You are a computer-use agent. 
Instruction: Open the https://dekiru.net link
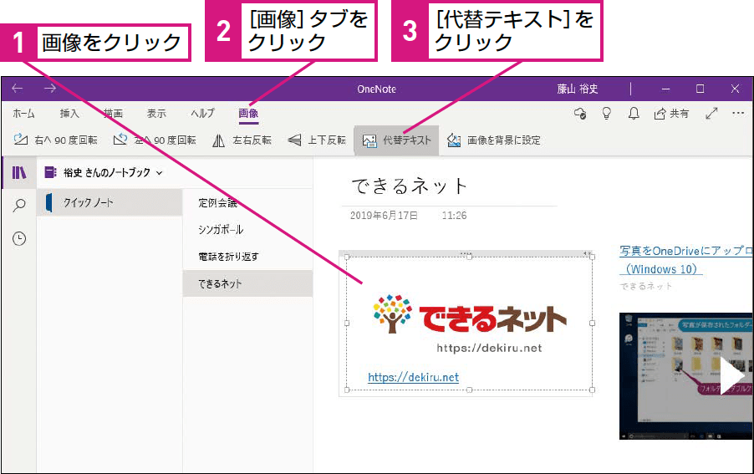(x=413, y=377)
